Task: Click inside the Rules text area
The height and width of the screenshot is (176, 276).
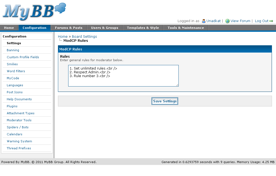Action: click(123, 76)
